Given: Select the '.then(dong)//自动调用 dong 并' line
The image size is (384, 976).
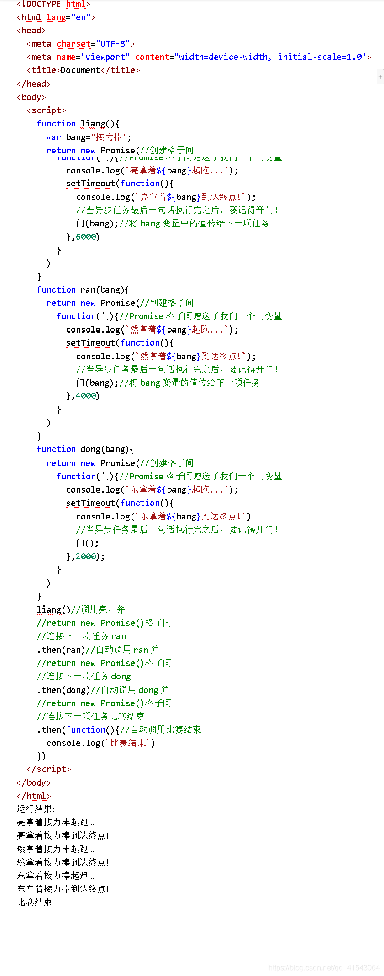Looking at the screenshot, I should pyautogui.click(x=103, y=690).
